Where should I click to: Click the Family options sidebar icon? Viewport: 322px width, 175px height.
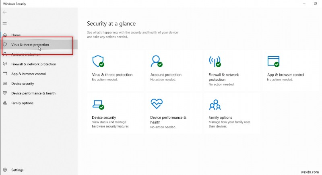[5, 103]
